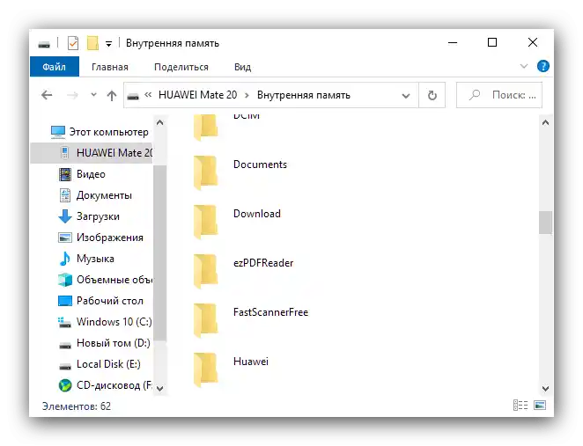Viewport: 583px width, 446px height.
Task: Click the Этот компьютер monitor icon
Action: [57, 132]
